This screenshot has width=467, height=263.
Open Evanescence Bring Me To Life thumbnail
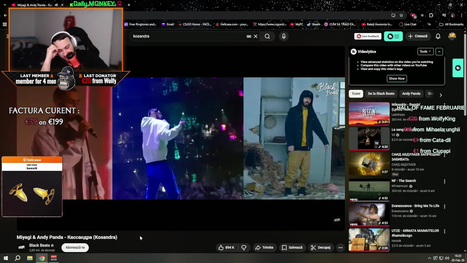click(369, 215)
